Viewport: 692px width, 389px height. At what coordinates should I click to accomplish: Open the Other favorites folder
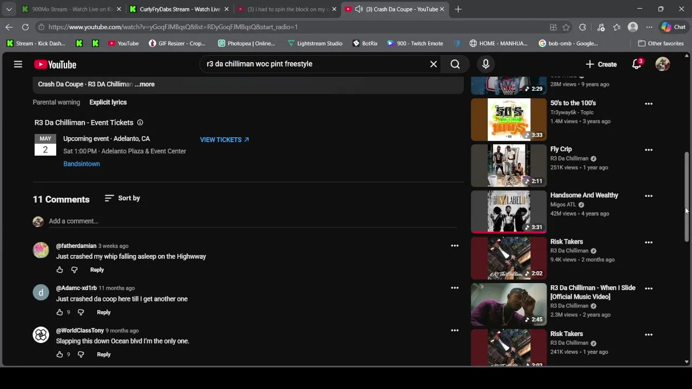(x=661, y=43)
